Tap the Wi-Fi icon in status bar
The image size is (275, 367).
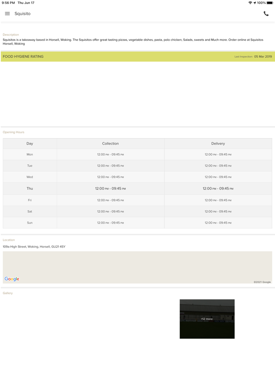click(x=250, y=3)
